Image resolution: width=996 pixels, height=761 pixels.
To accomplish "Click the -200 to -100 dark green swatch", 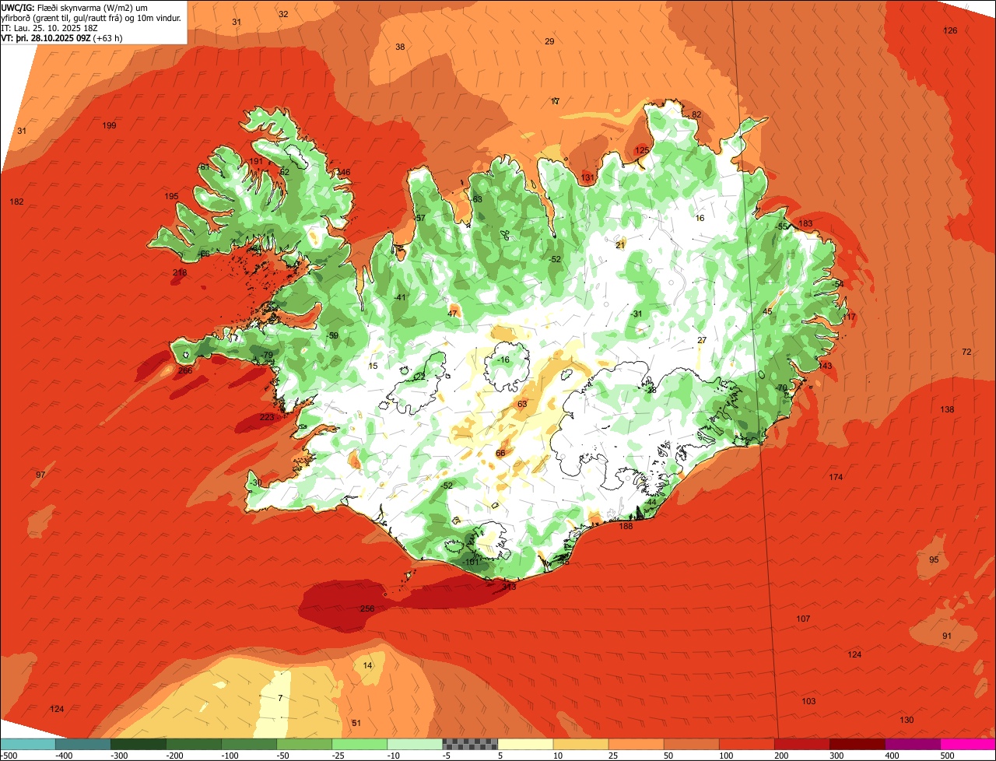I will point(194,745).
